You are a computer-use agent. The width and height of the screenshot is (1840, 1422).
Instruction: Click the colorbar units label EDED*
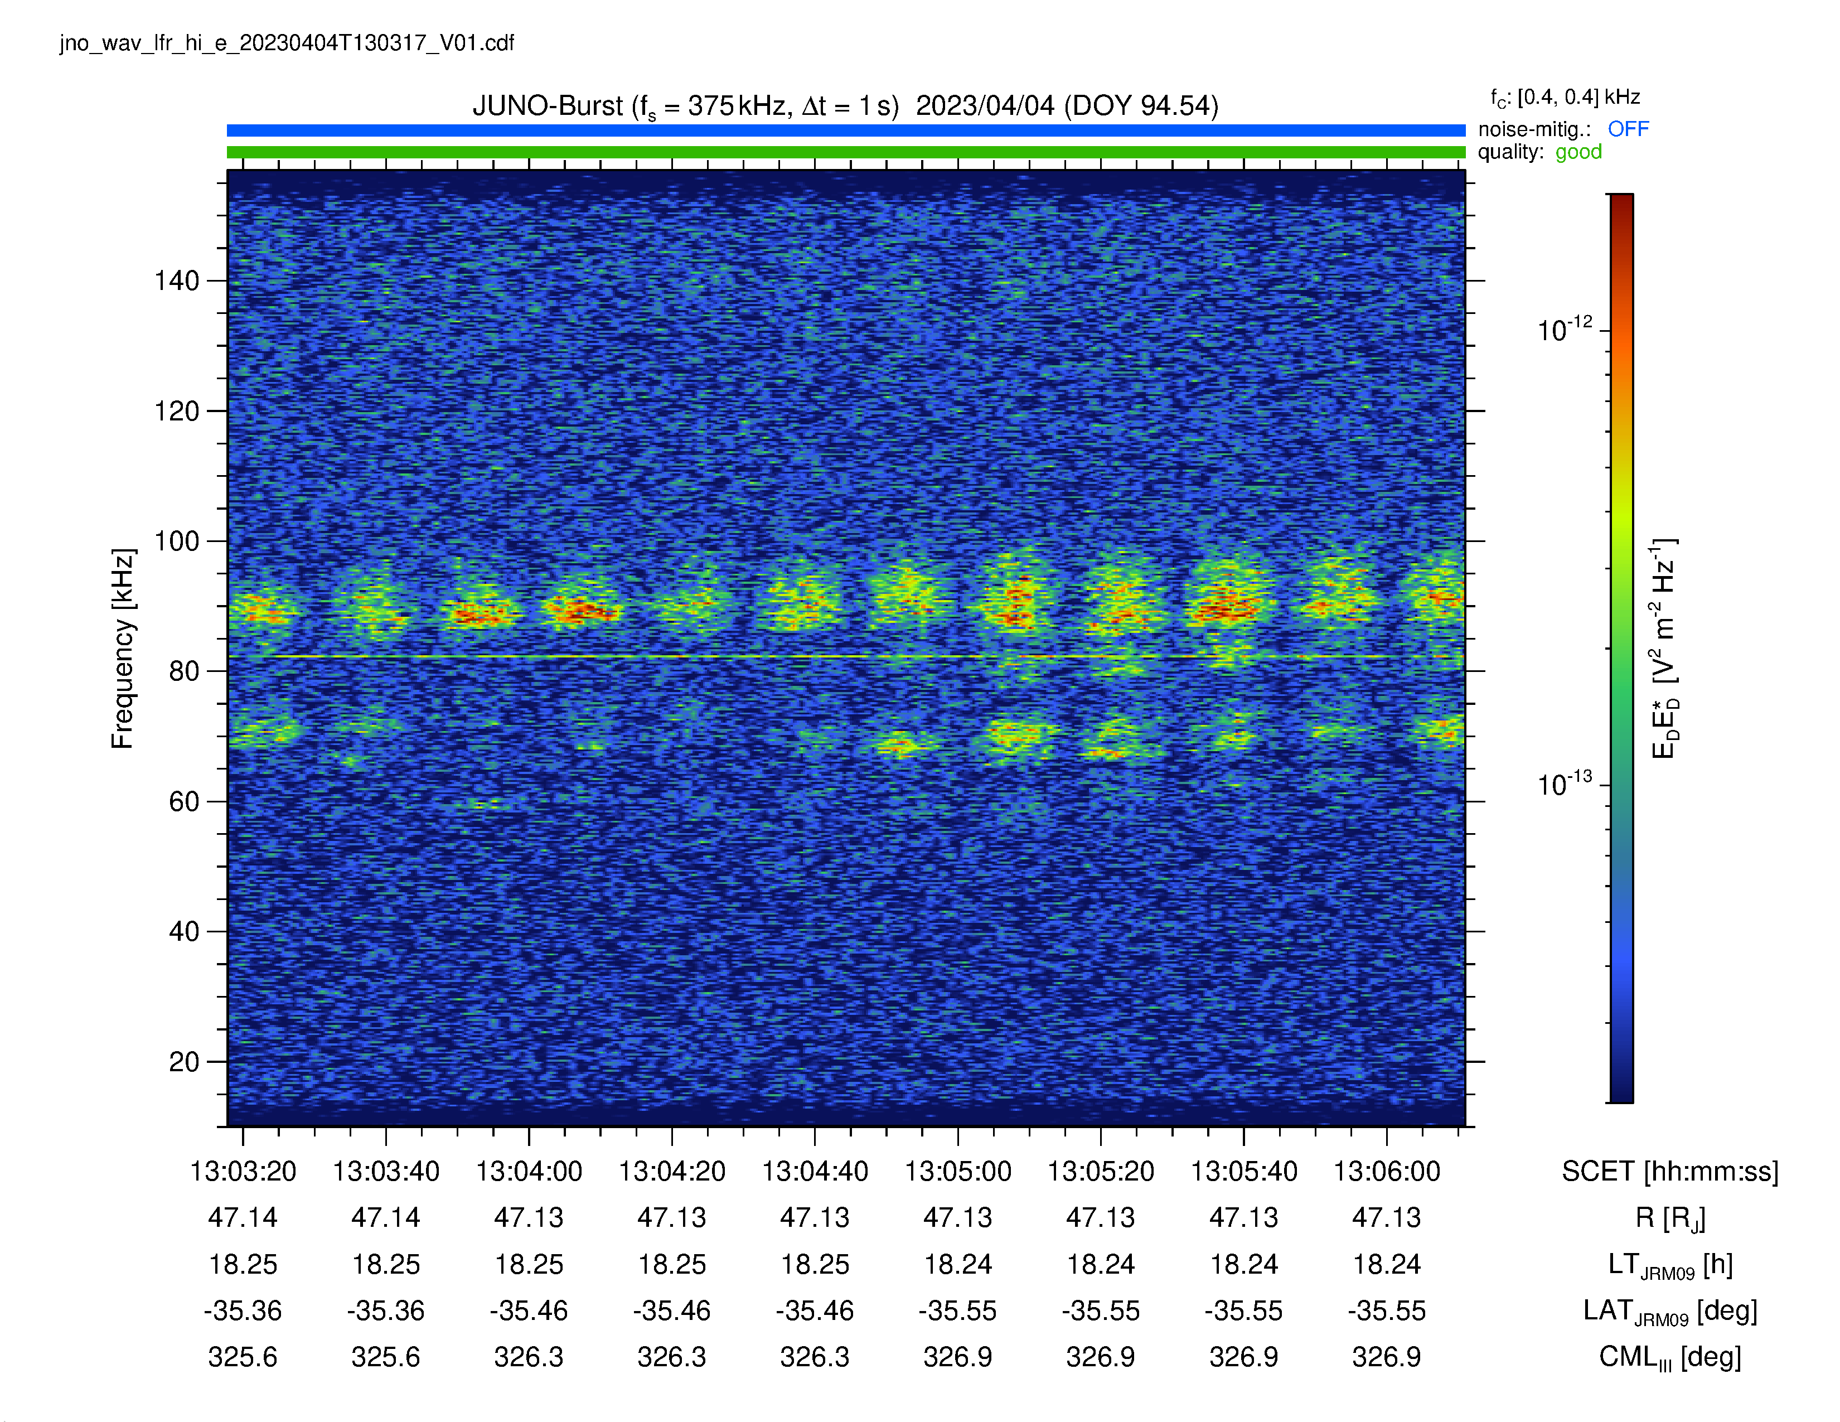pyautogui.click(x=1665, y=648)
